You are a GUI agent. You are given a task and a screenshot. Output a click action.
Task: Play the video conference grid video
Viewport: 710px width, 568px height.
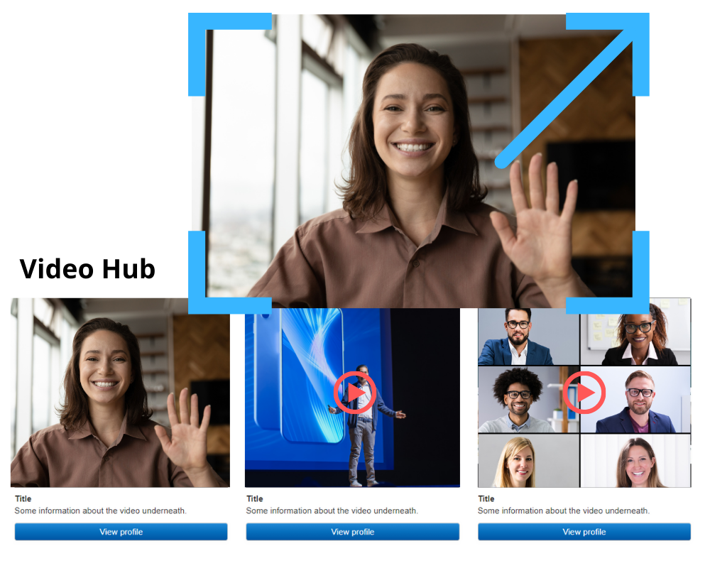584,392
